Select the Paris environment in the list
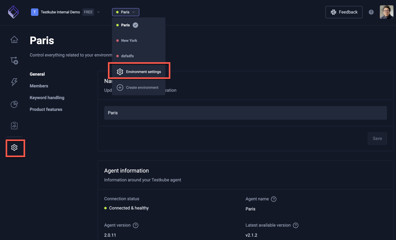 (138, 25)
